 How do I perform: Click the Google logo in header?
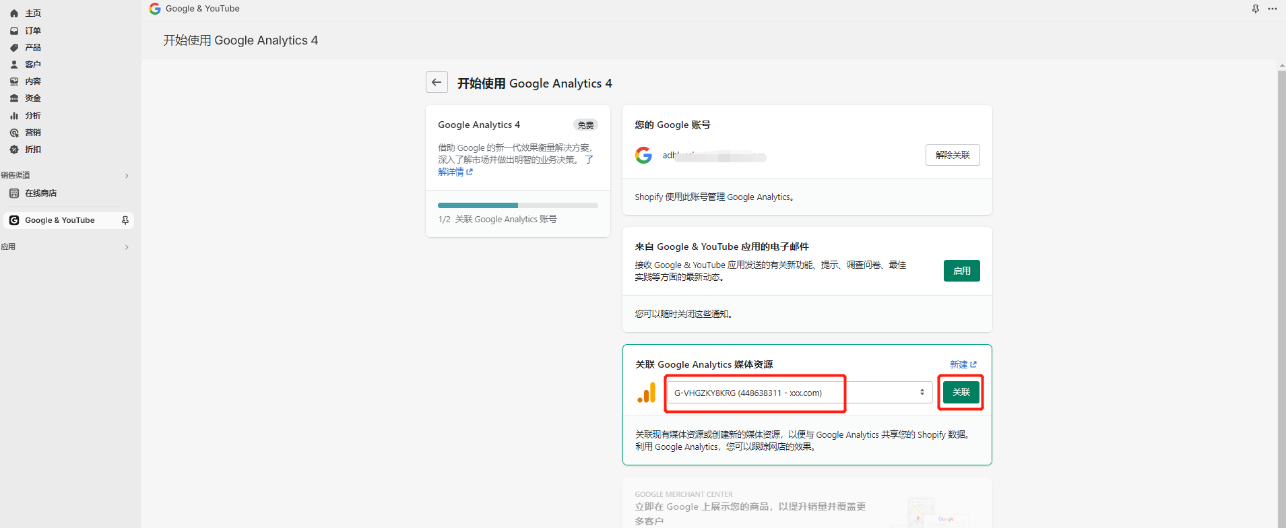click(155, 8)
